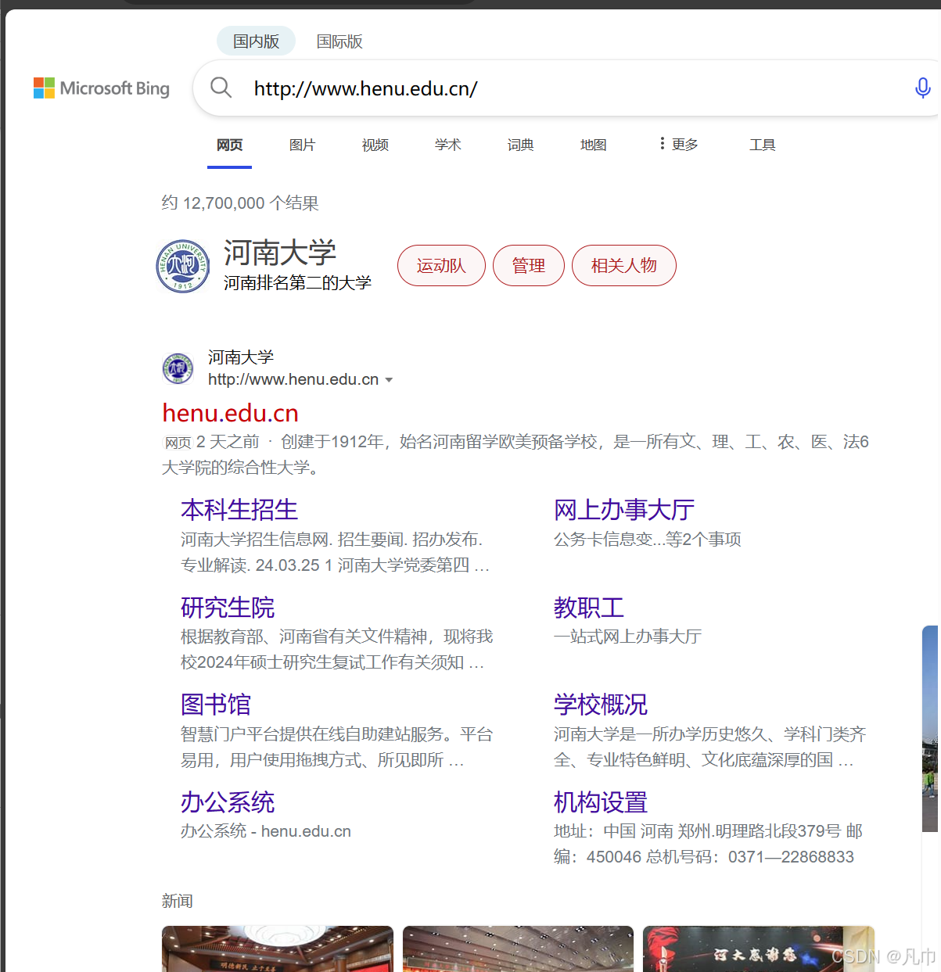Click the large Henan University emblem
This screenshot has height=972, width=941.
click(183, 266)
